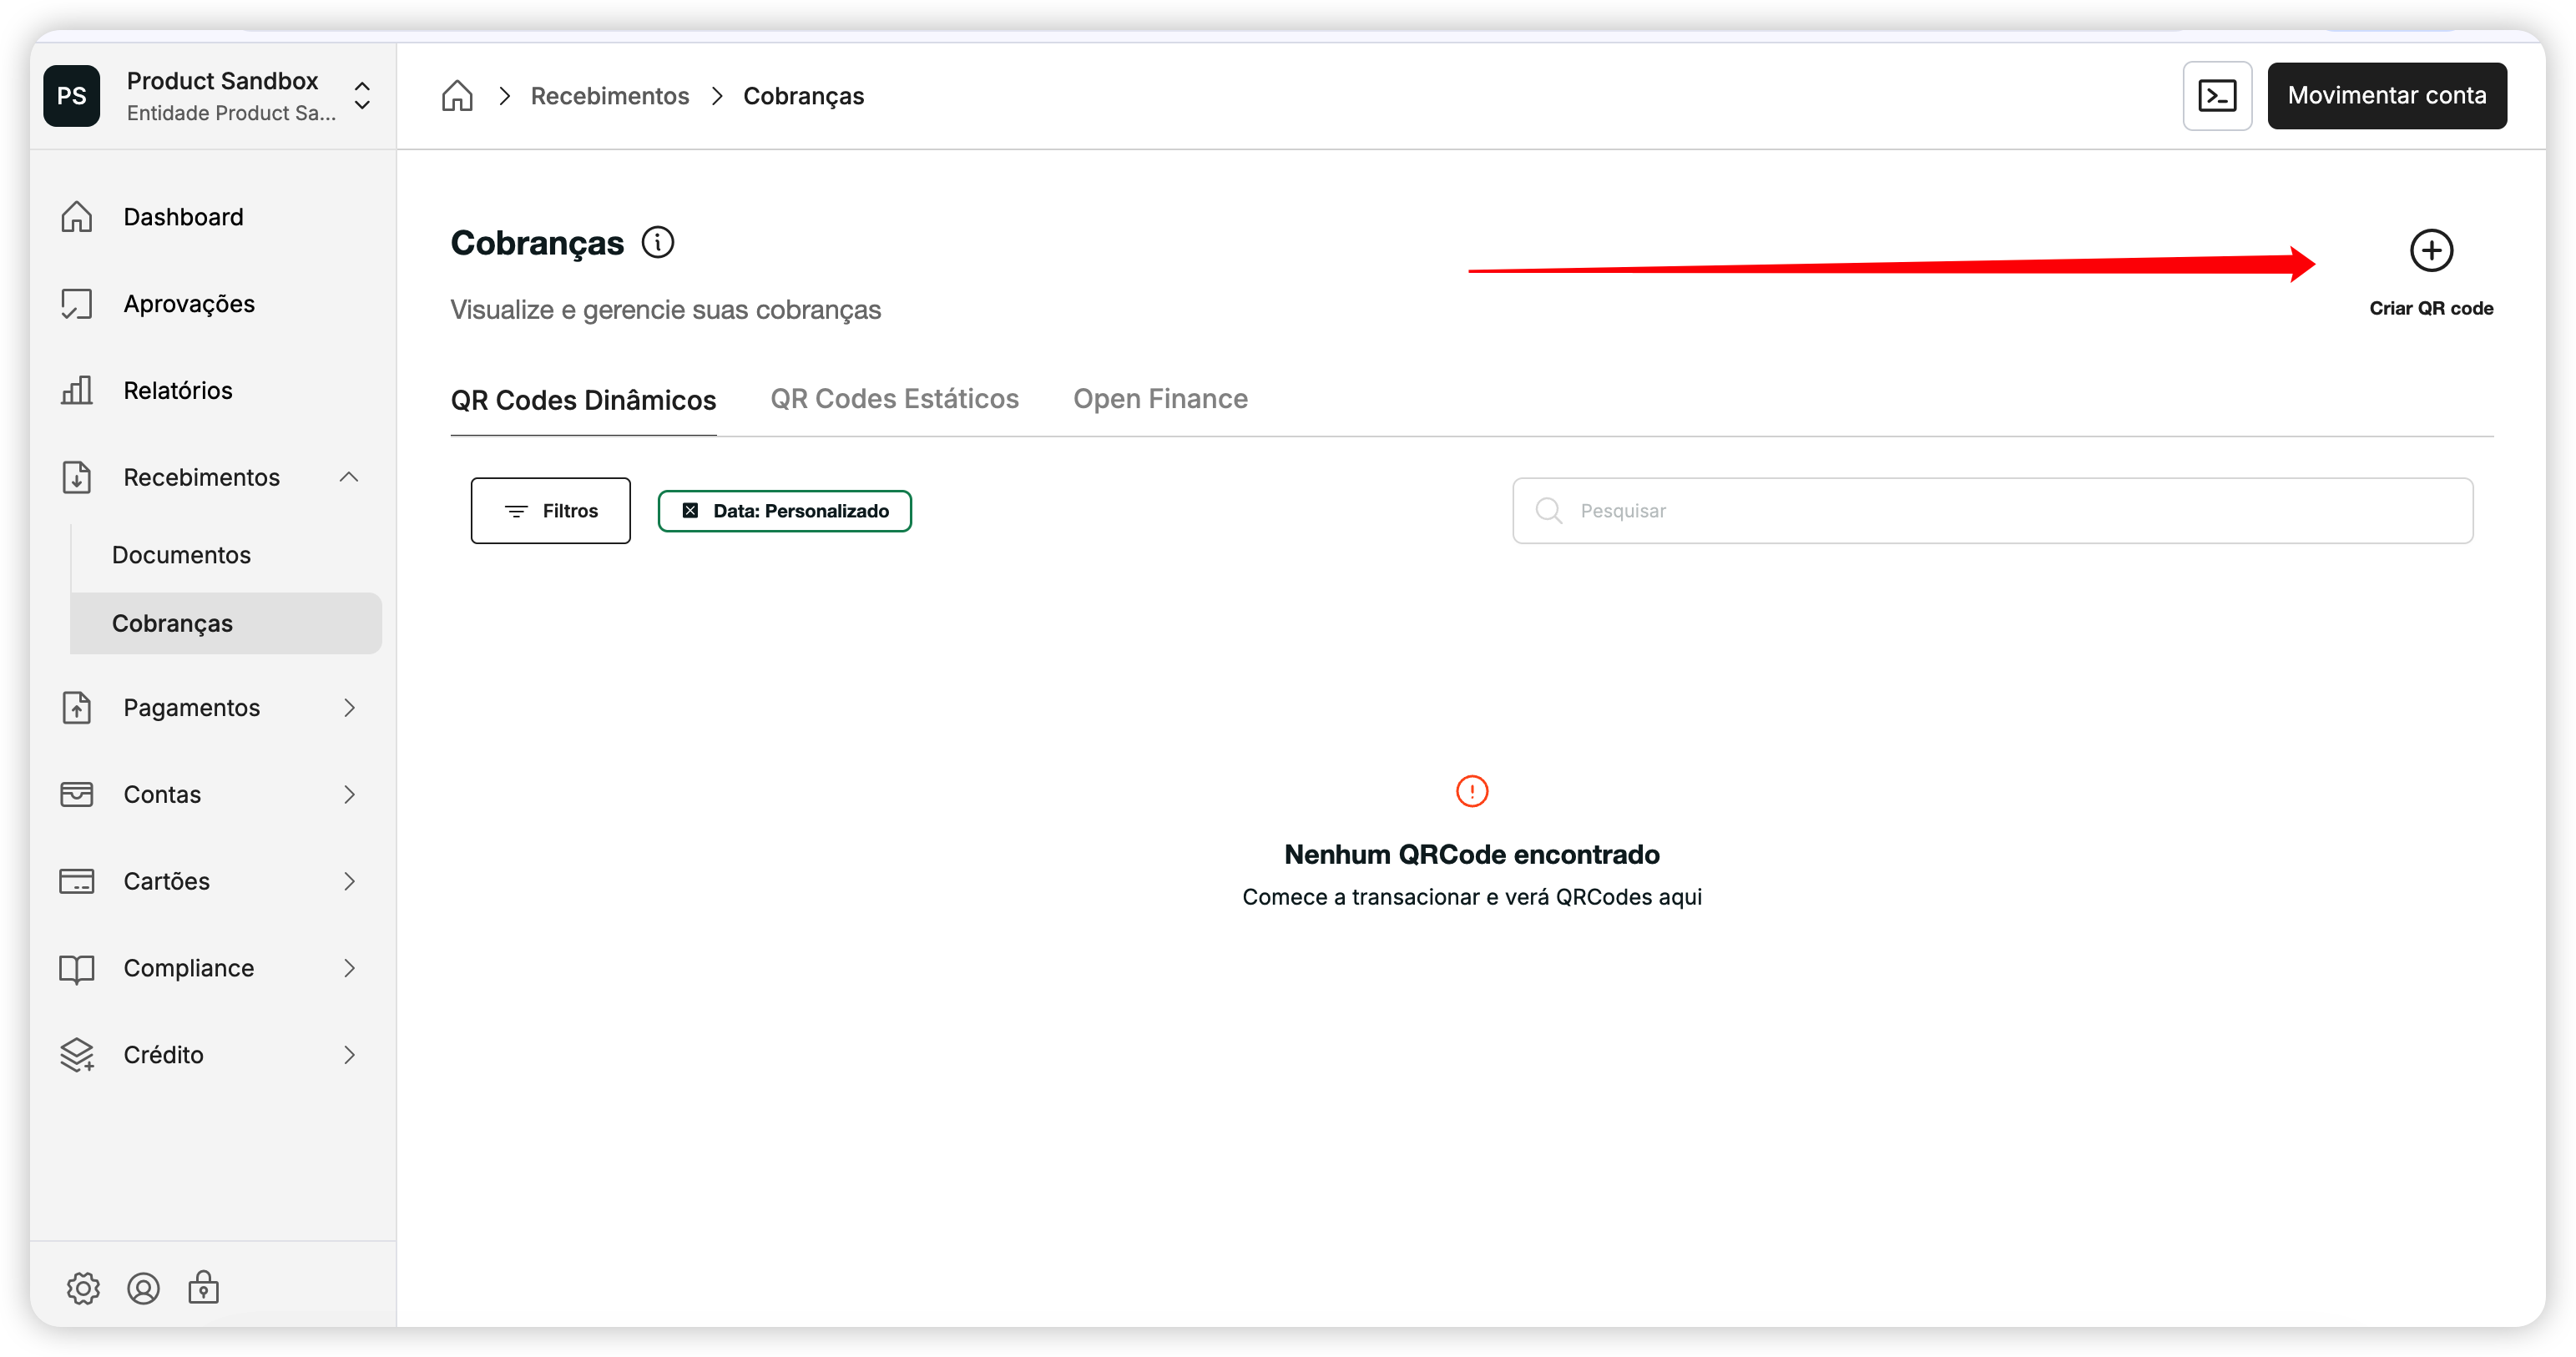The image size is (2576, 1357).
Task: Open the terminal console icon button
Action: [x=2216, y=96]
